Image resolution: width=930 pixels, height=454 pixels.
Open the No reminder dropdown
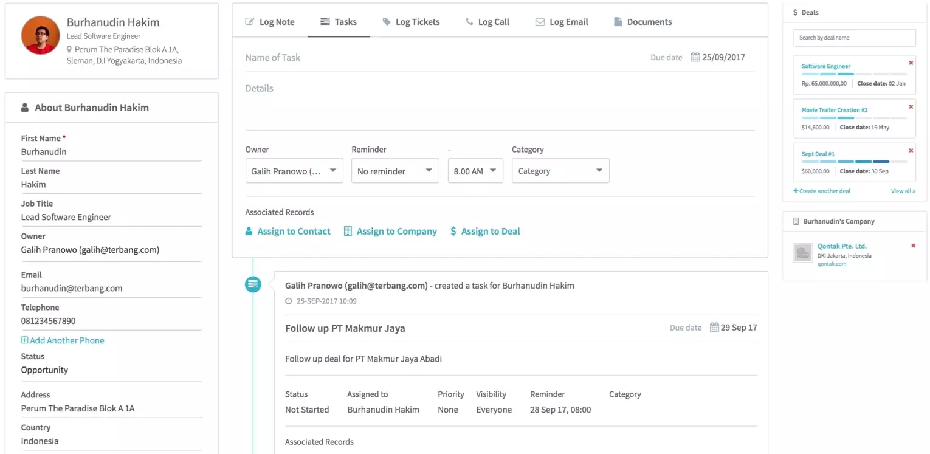click(x=395, y=171)
